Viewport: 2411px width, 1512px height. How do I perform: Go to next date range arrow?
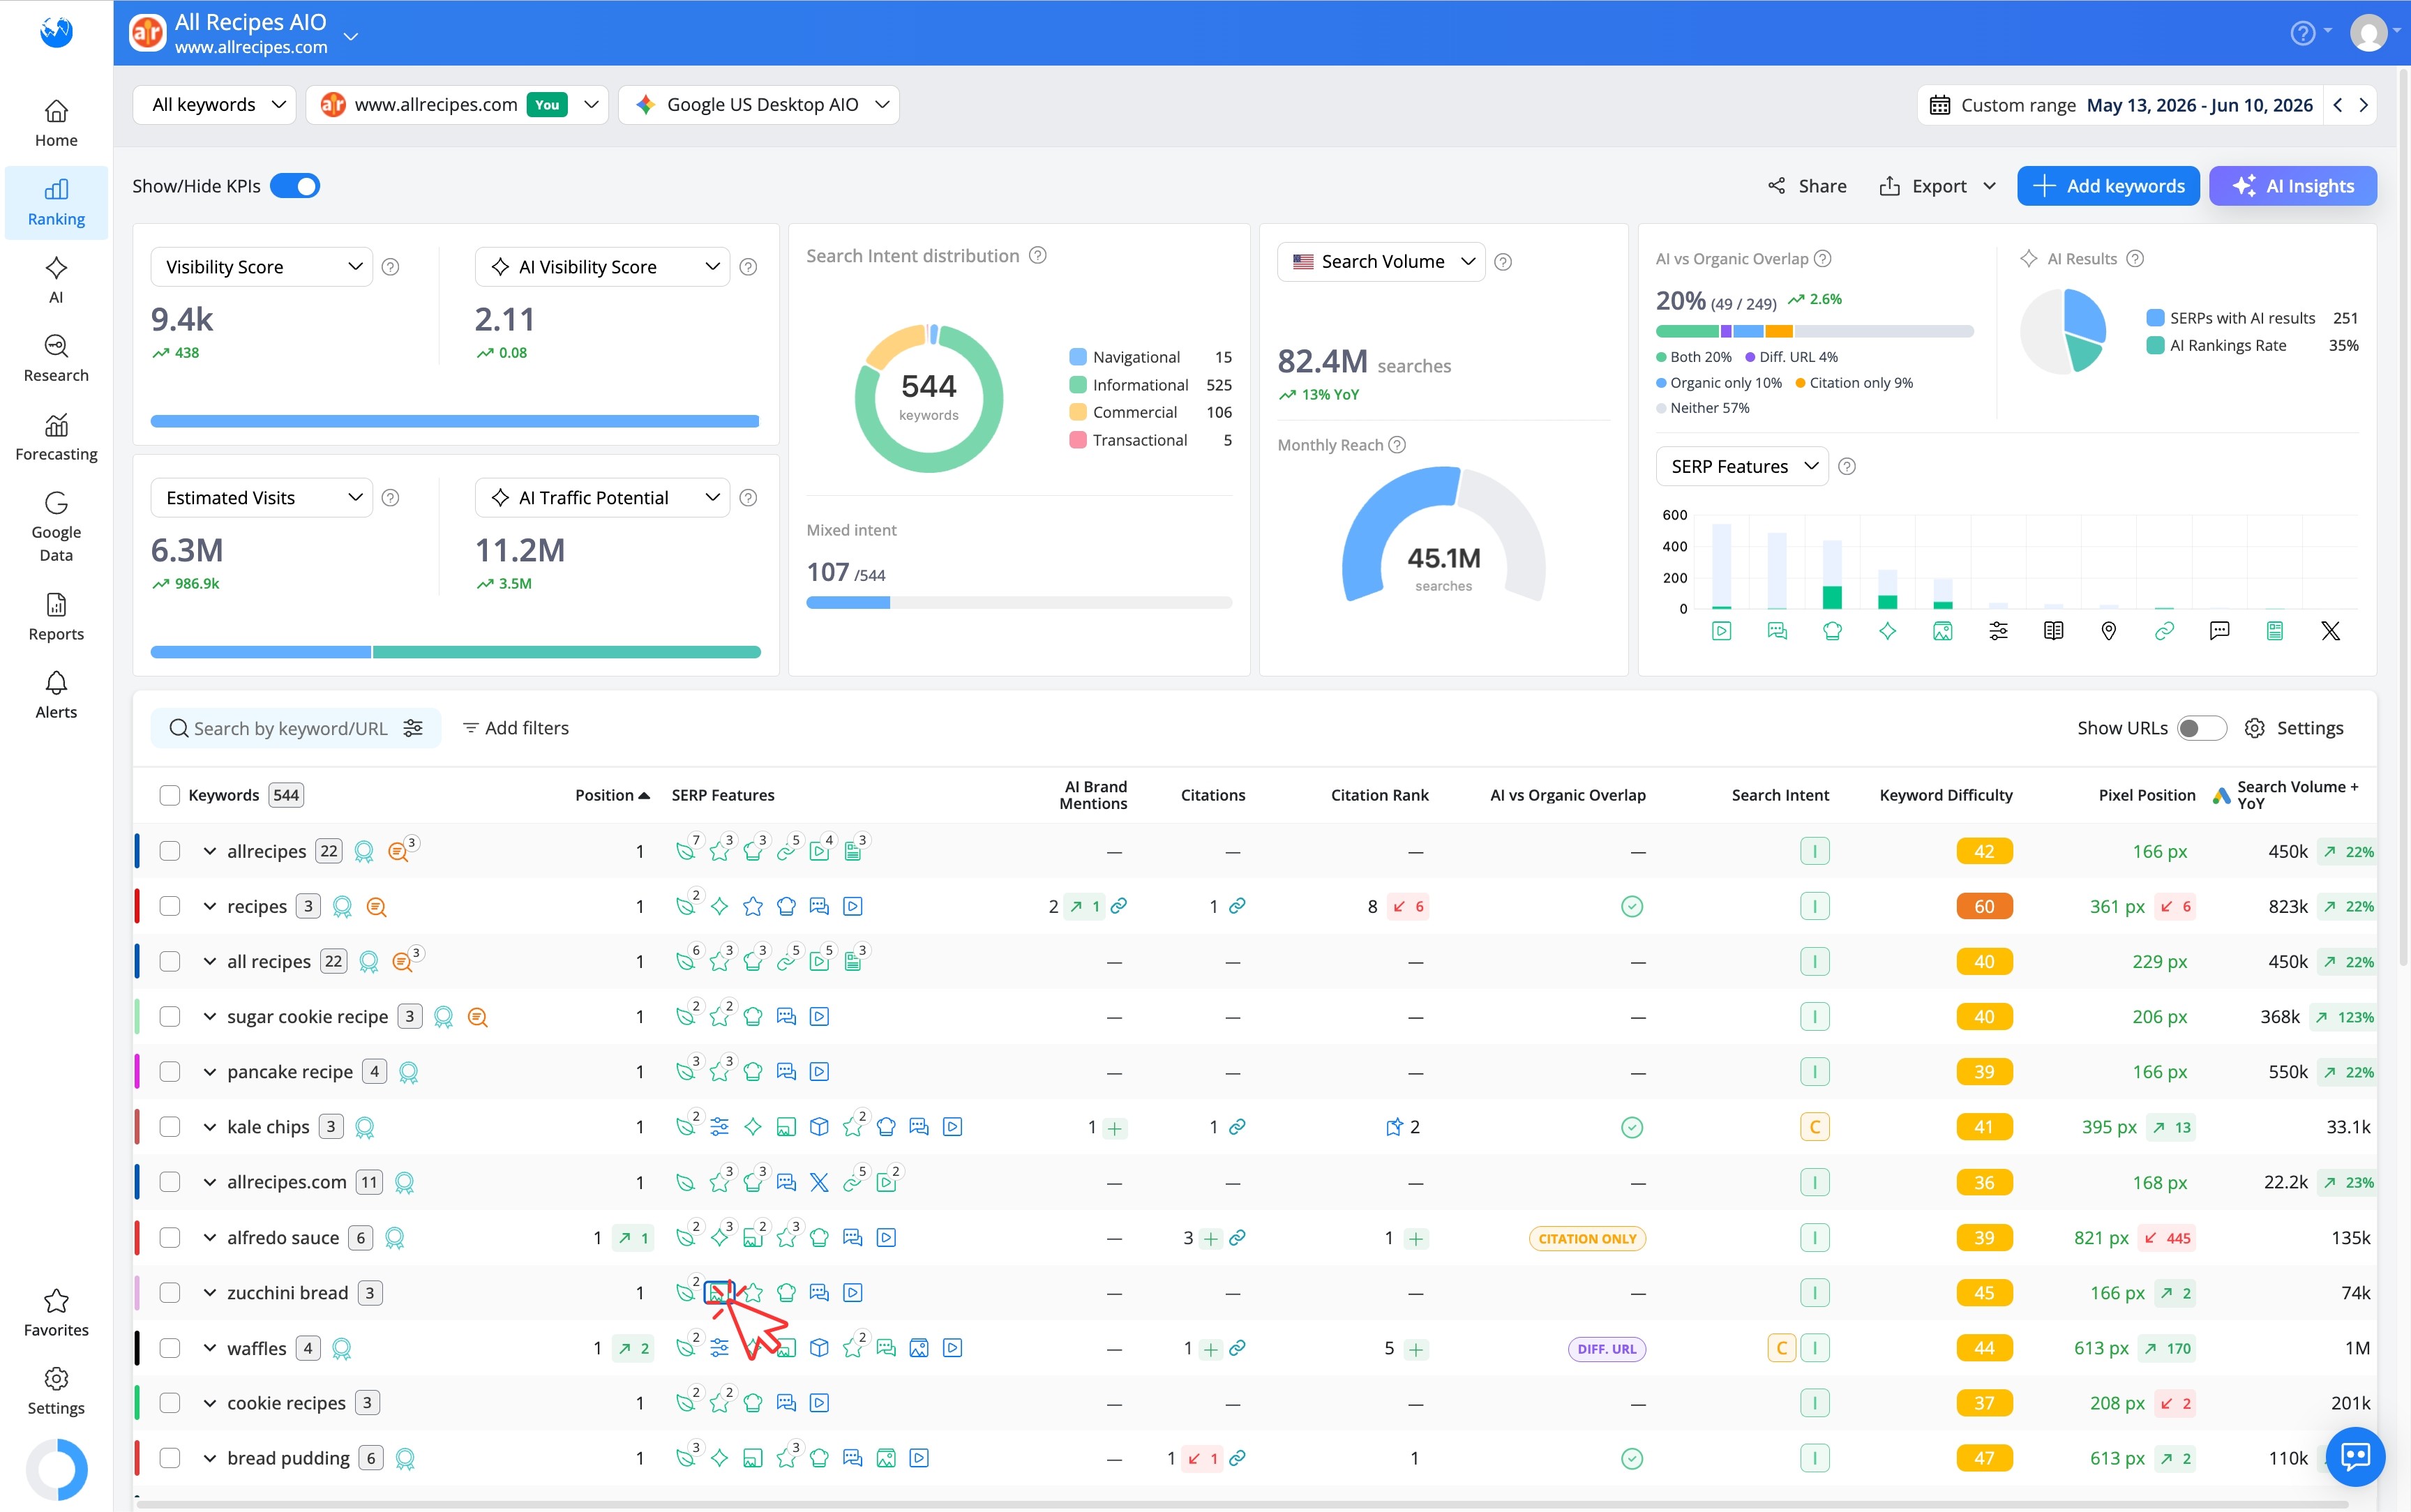pyautogui.click(x=2363, y=105)
